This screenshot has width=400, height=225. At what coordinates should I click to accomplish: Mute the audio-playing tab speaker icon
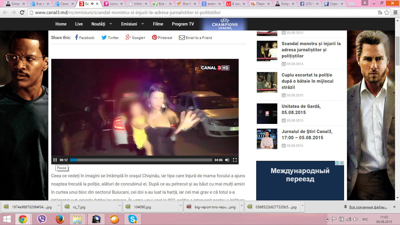[92, 4]
